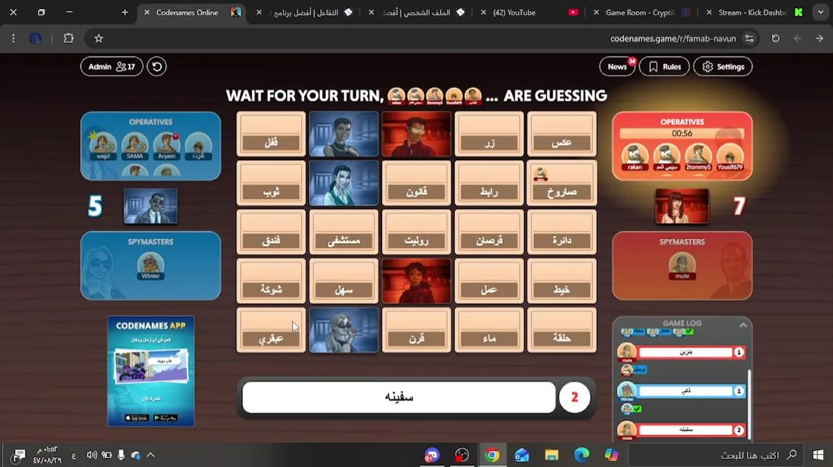This screenshot has width=833, height=467.
Task: Select the word card حلقة
Action: tap(562, 330)
